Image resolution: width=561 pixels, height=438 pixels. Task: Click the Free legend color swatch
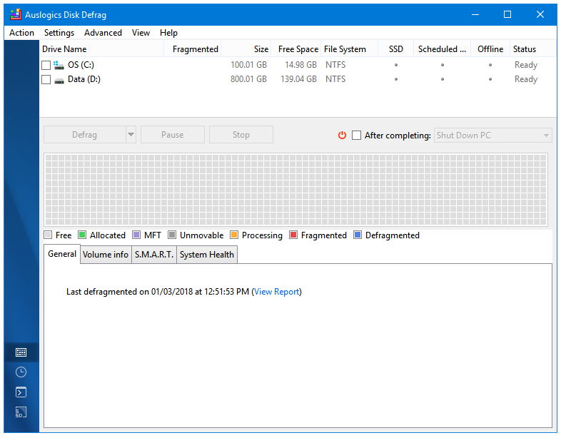click(x=48, y=235)
